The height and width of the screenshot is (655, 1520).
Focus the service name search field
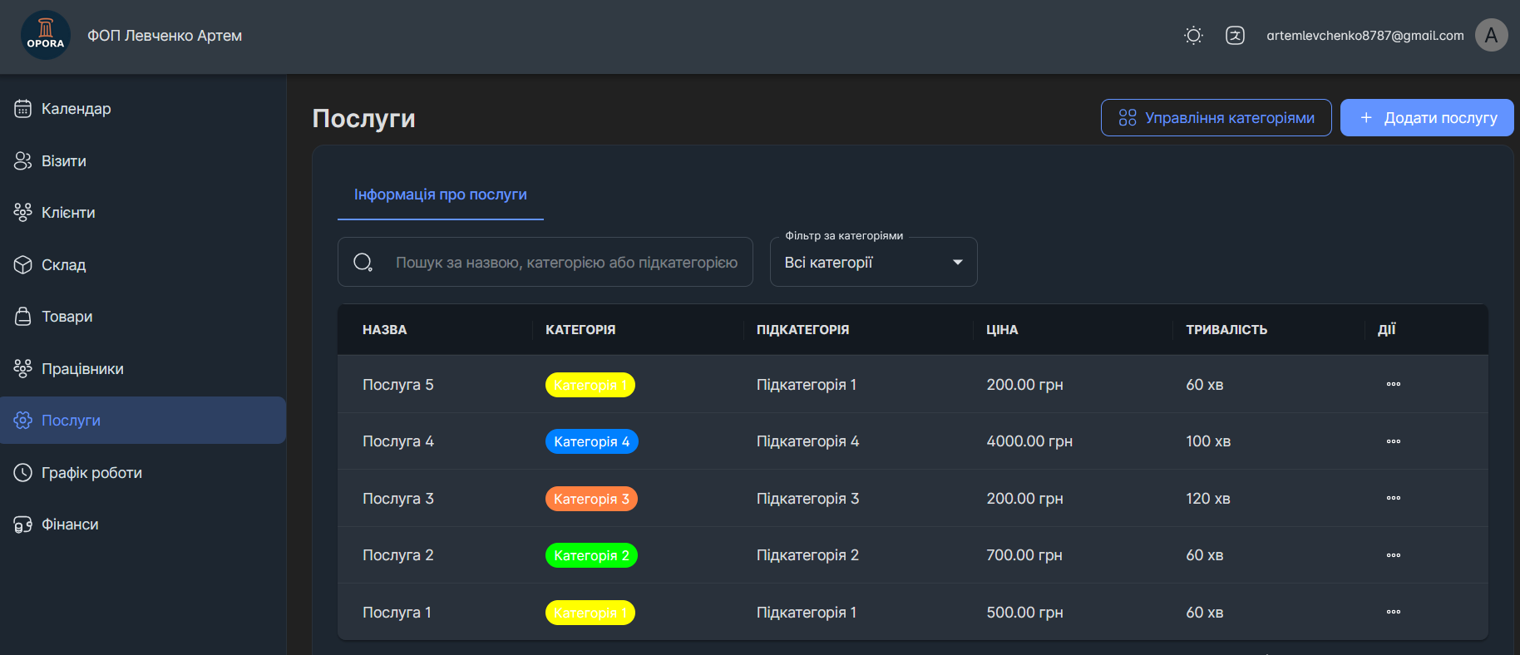click(x=566, y=263)
